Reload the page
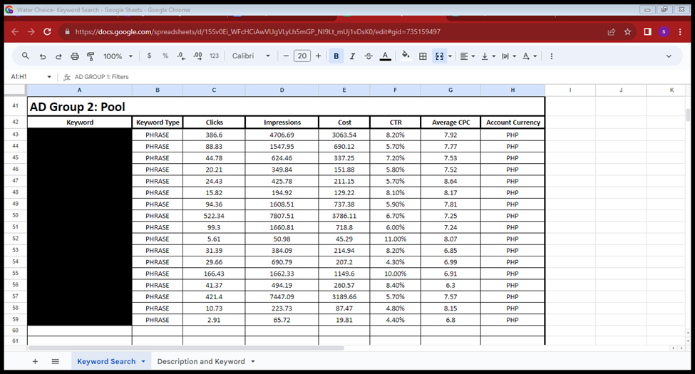The image size is (695, 374). 47,32
